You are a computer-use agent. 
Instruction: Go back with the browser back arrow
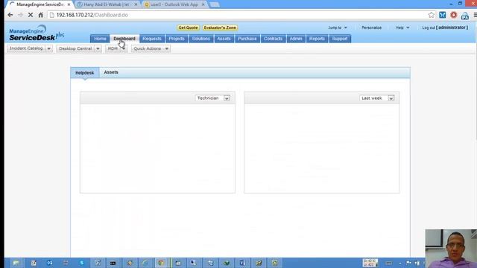coord(10,15)
